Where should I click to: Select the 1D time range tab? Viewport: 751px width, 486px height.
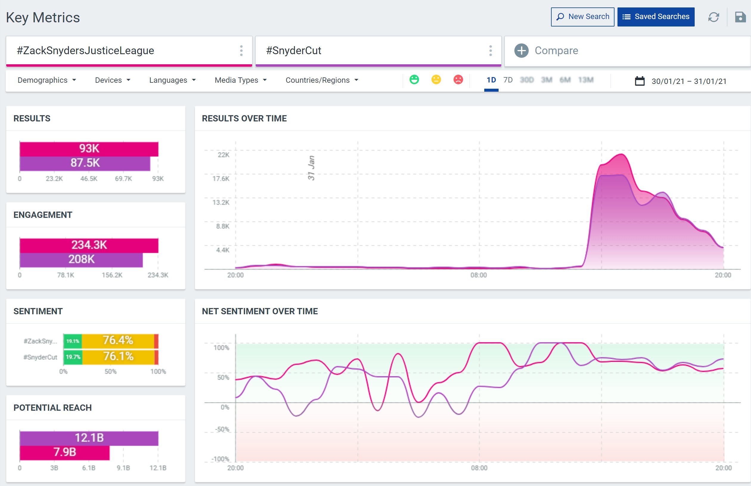(491, 80)
